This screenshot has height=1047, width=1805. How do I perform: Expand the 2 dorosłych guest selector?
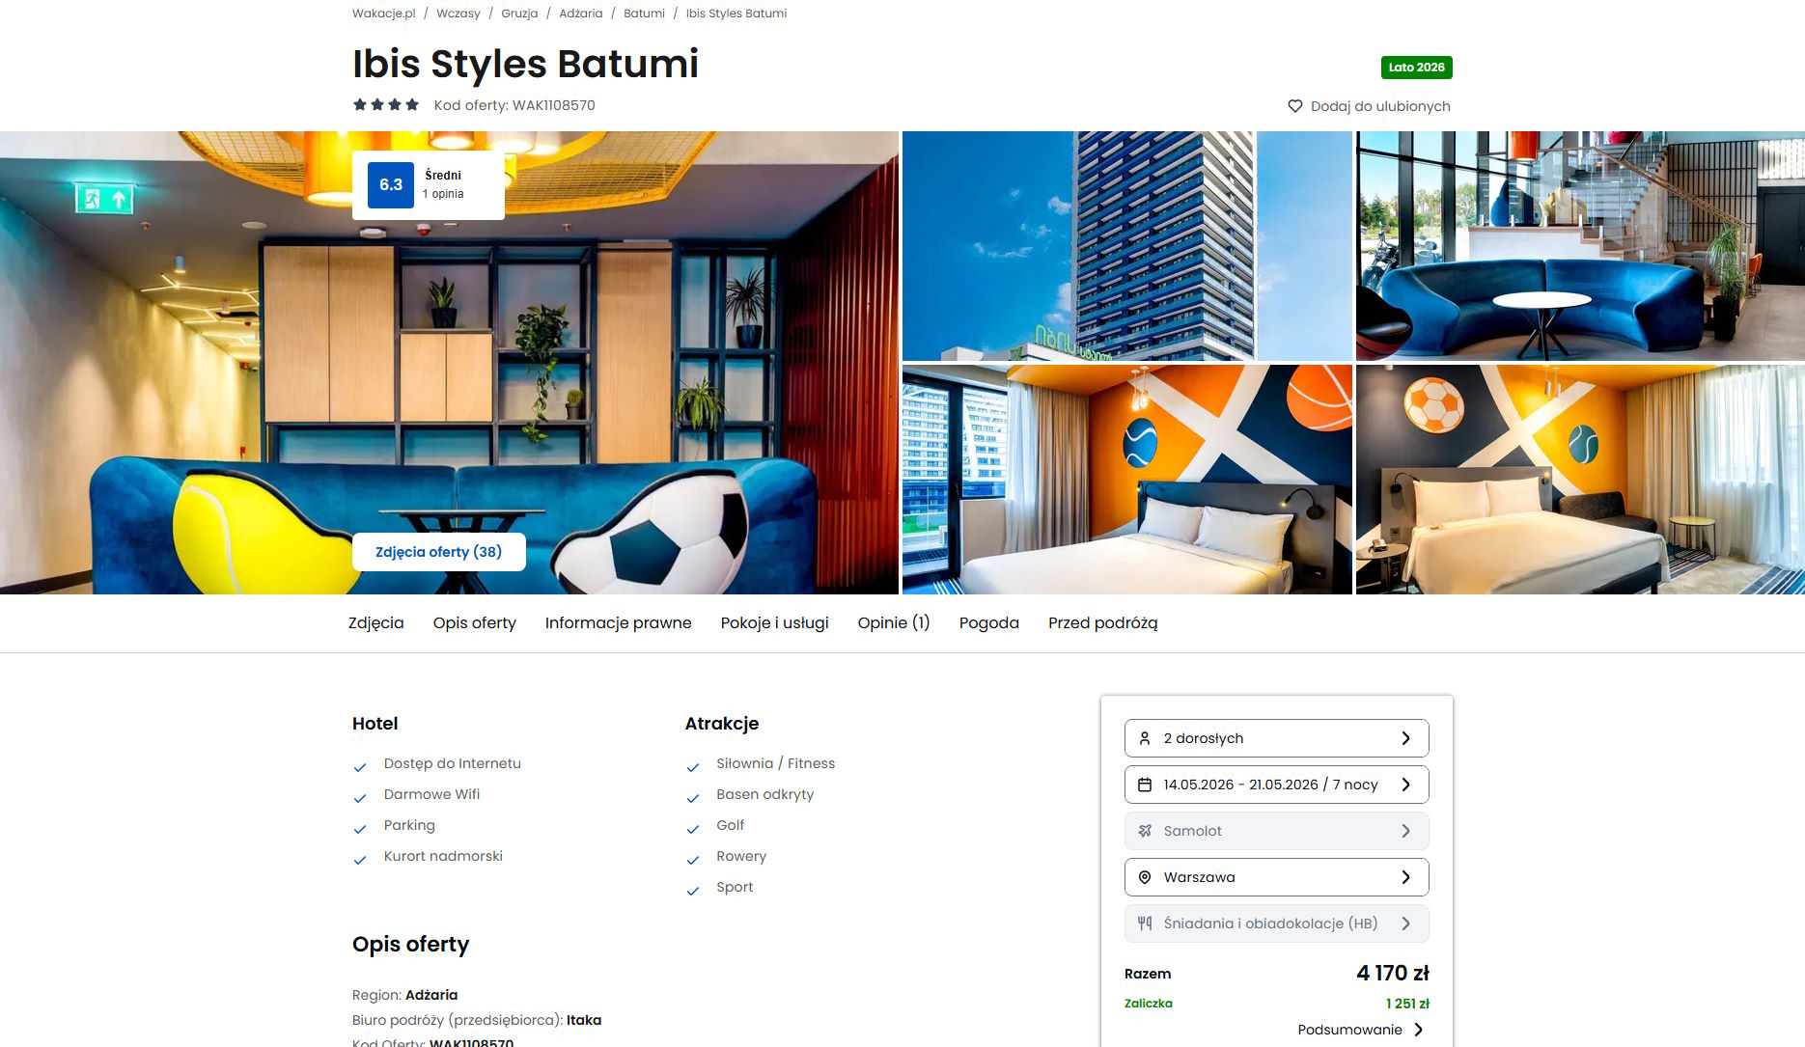pyautogui.click(x=1276, y=738)
